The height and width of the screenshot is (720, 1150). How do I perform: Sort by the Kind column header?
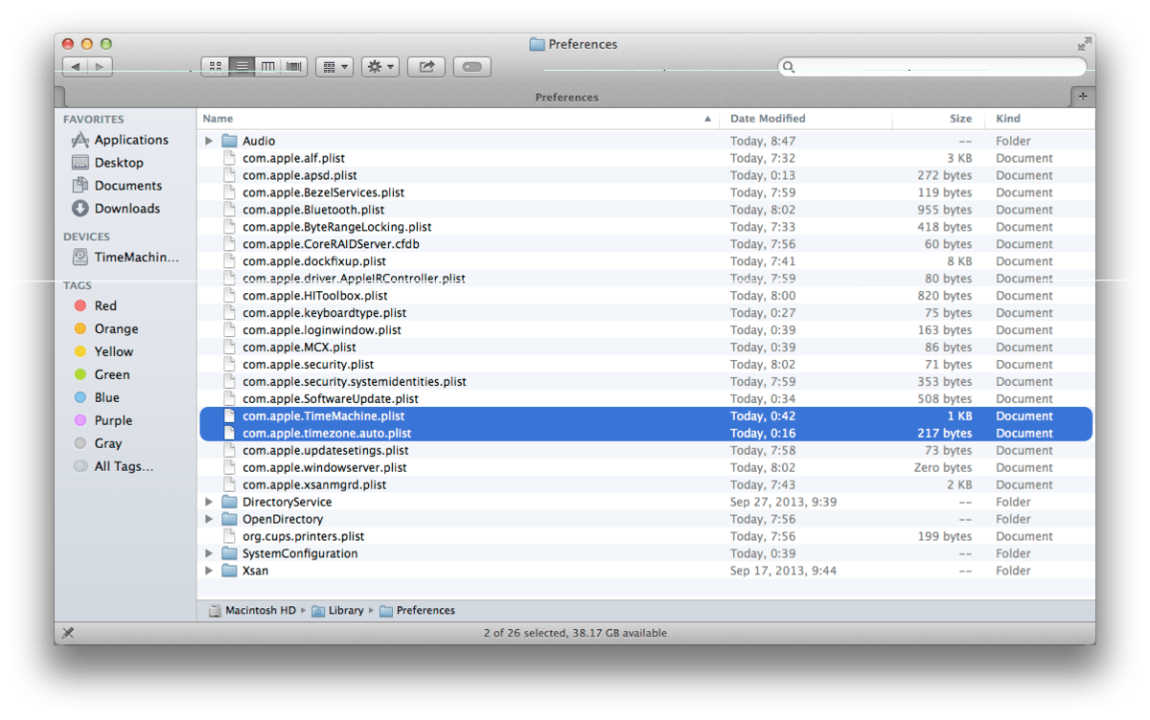tap(1040, 119)
